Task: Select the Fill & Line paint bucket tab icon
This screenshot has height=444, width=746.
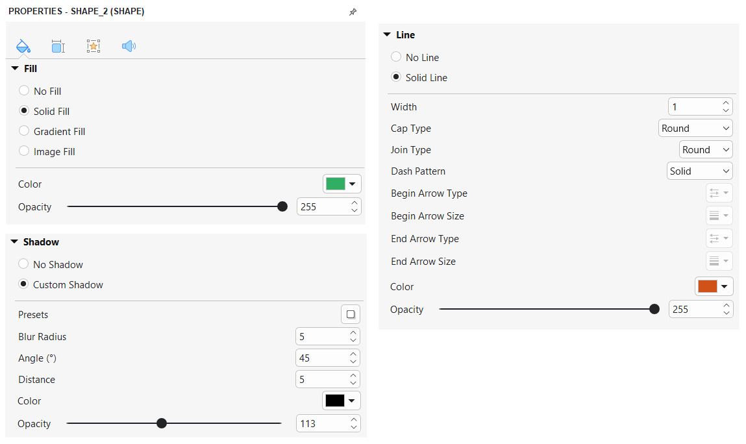Action: [23, 46]
